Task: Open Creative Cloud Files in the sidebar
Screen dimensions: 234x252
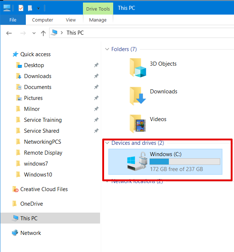Action: (x=44, y=189)
